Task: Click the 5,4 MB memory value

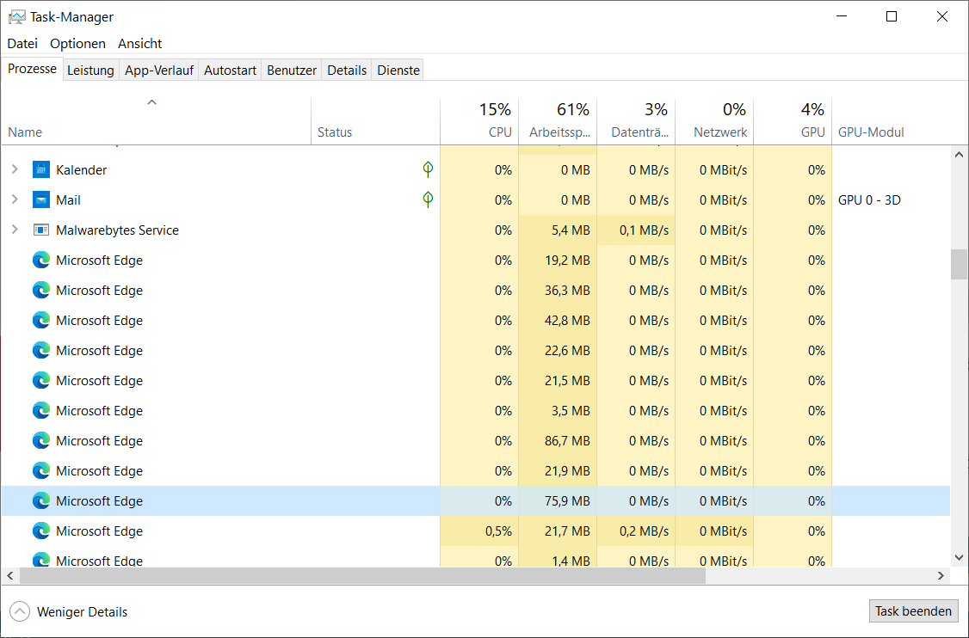Action: (571, 230)
